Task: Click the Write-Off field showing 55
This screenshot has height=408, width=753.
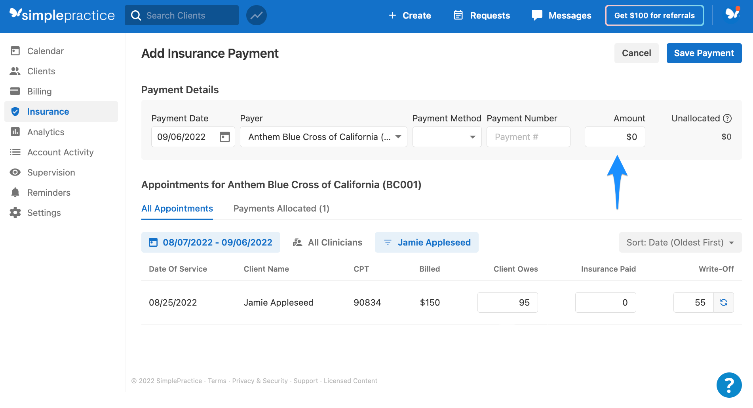Action: tap(694, 302)
